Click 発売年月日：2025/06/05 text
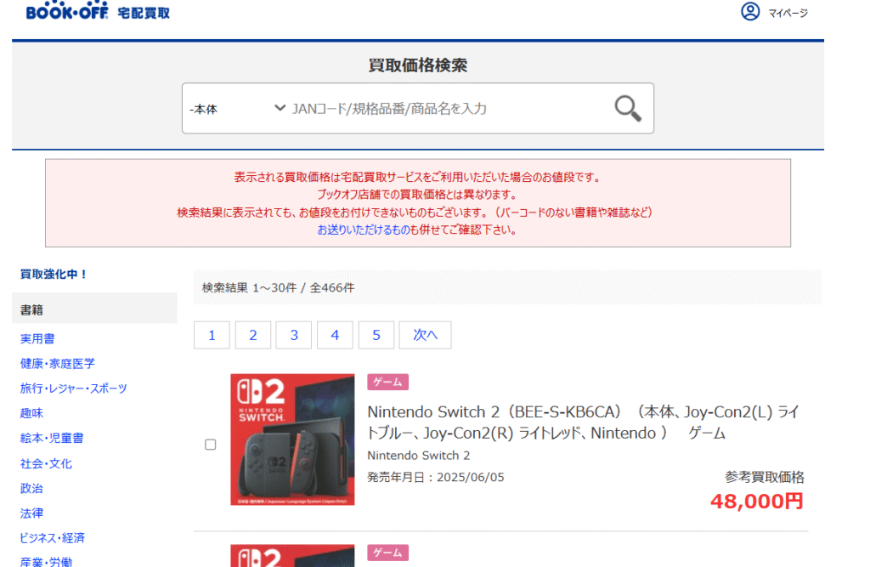 [x=436, y=477]
